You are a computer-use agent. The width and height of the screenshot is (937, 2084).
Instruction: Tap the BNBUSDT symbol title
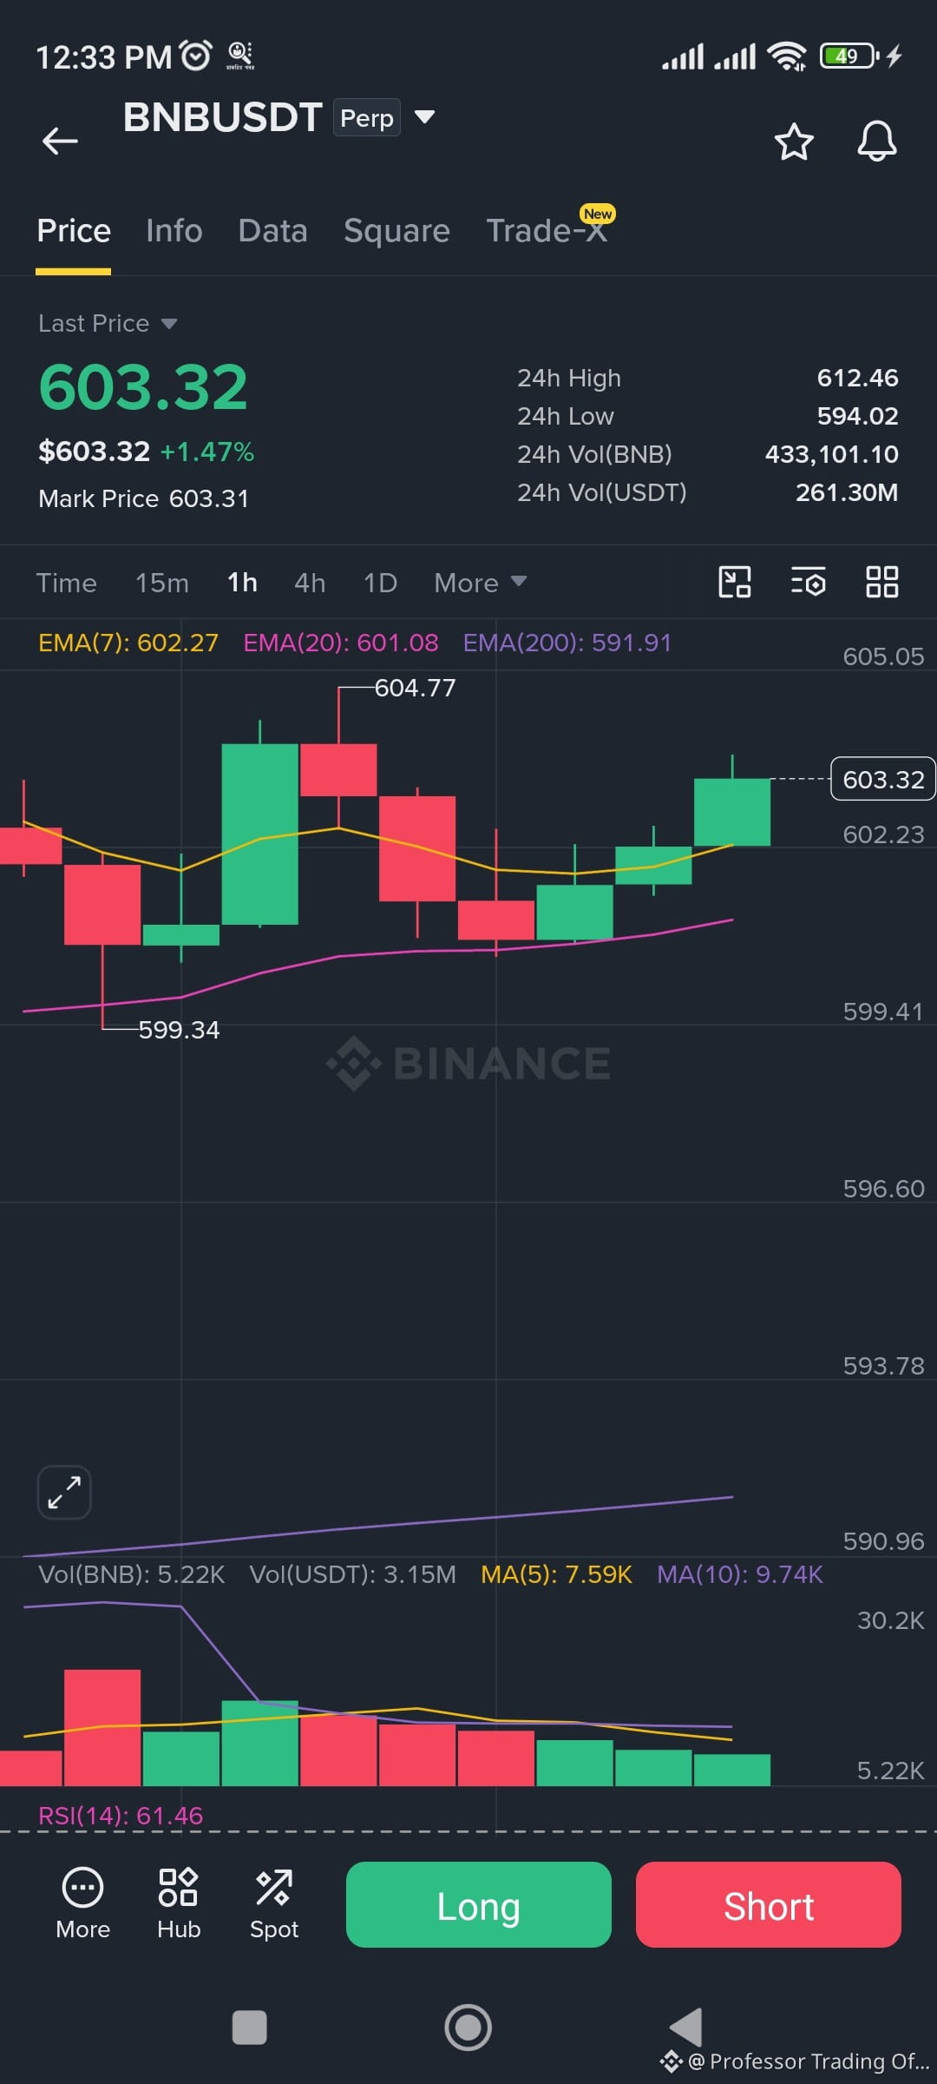click(223, 117)
